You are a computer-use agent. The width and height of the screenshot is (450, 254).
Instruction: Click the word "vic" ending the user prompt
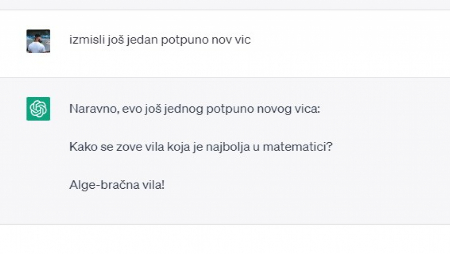243,40
